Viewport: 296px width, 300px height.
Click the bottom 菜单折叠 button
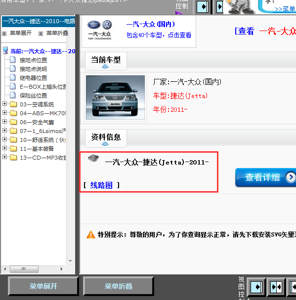pyautogui.click(x=119, y=286)
